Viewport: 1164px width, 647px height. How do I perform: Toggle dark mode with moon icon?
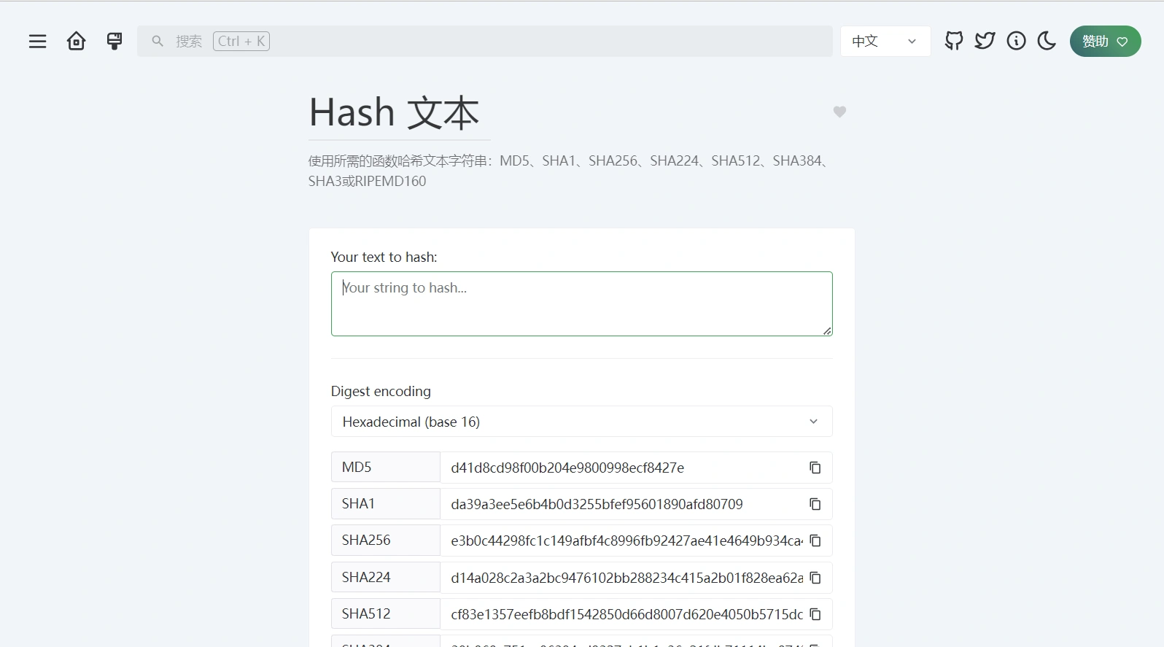click(x=1047, y=42)
